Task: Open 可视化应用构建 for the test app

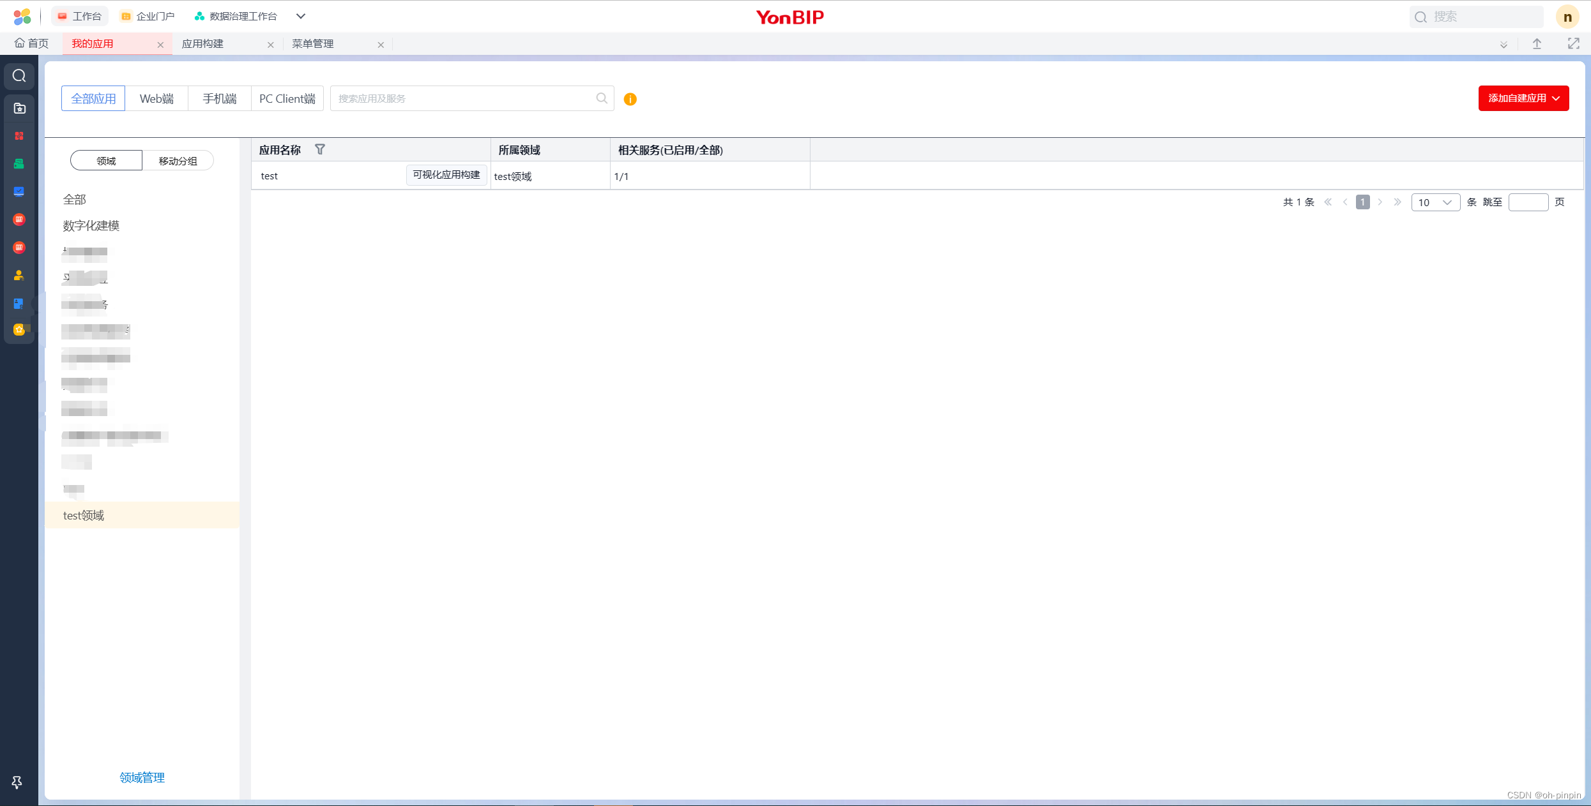Action: [x=446, y=175]
